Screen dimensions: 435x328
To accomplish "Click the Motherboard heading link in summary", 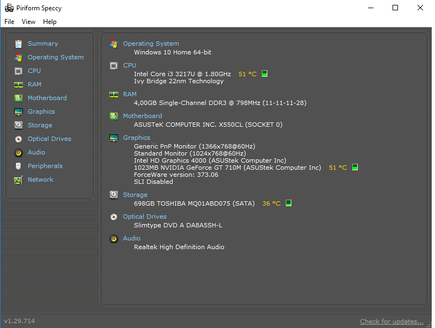I will click(143, 116).
